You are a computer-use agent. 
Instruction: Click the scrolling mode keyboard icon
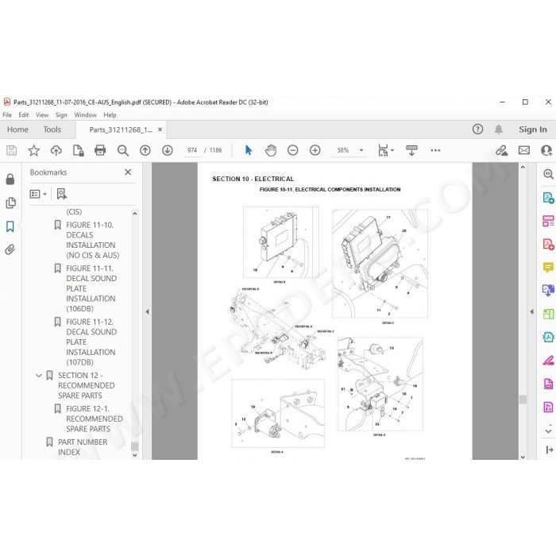point(411,150)
